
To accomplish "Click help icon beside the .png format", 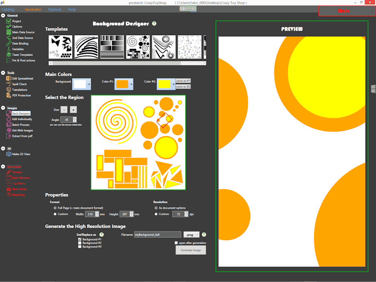I will point(204,234).
